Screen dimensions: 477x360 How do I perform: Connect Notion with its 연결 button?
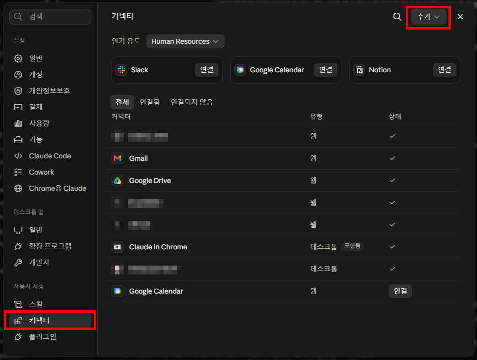pos(445,70)
